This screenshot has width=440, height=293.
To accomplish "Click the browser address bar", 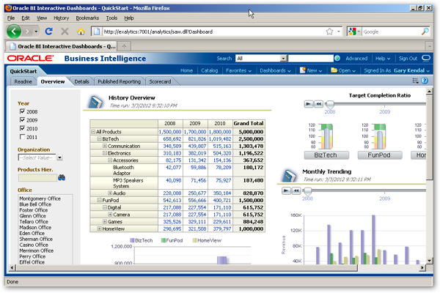I will pos(213,31).
